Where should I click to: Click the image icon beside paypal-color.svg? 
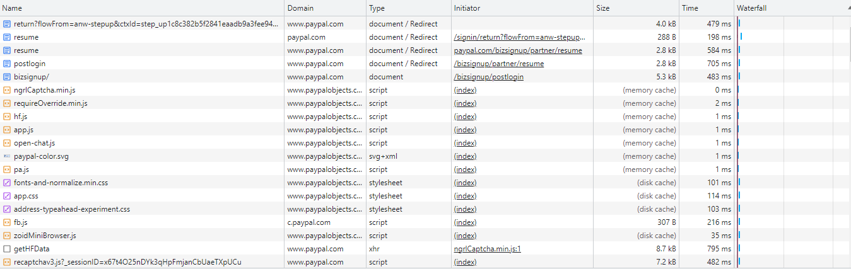click(x=7, y=156)
